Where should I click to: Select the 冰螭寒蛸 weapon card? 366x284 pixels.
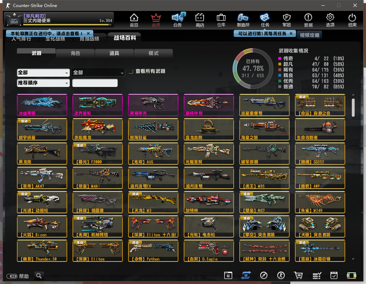pos(42,105)
